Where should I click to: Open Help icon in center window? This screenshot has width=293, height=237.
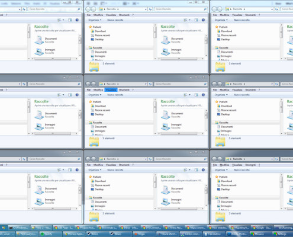pos(203,95)
